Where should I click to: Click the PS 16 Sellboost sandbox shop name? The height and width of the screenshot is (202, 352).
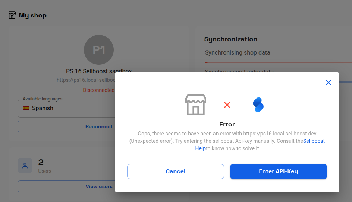99,71
